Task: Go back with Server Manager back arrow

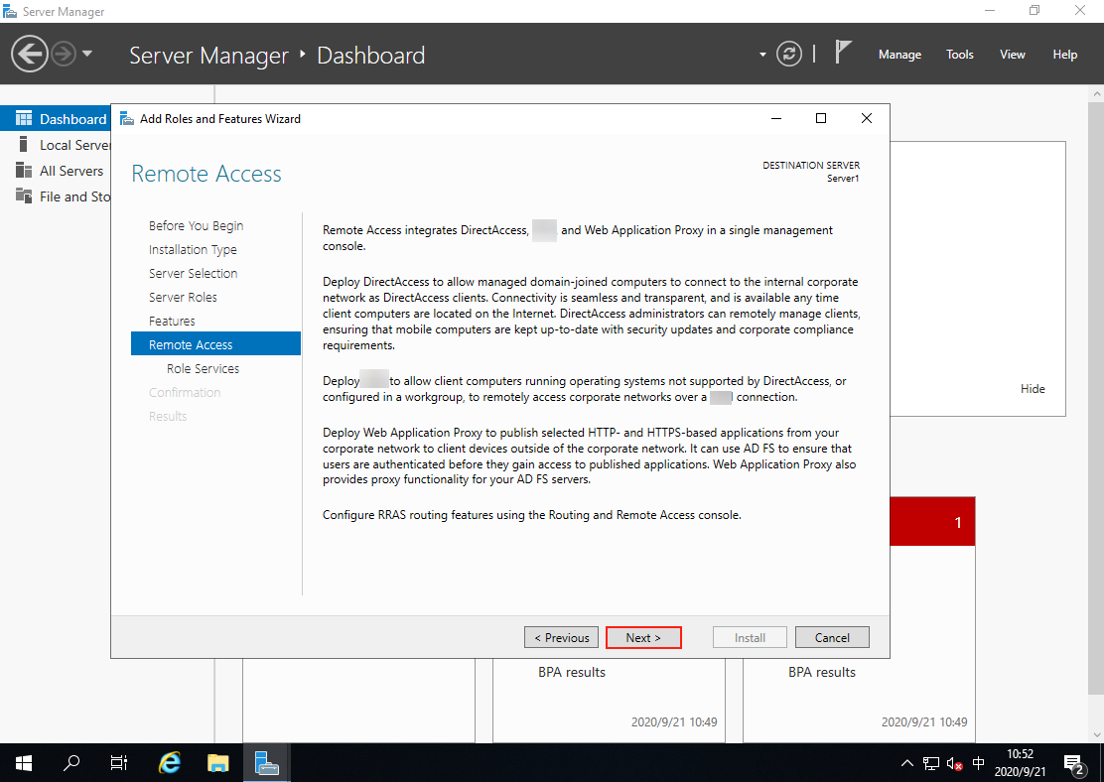Action: [x=30, y=55]
